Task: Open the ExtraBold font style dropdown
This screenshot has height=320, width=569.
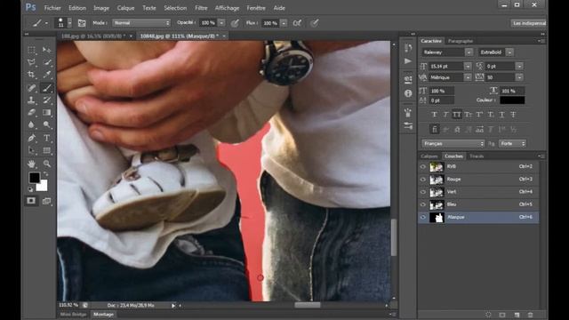Action: click(x=509, y=52)
